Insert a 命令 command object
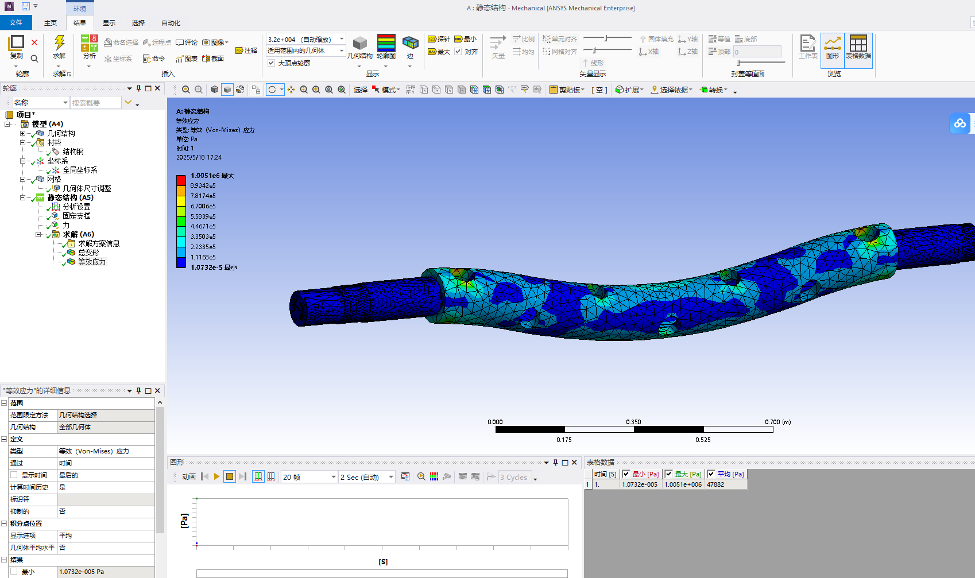 coord(154,59)
